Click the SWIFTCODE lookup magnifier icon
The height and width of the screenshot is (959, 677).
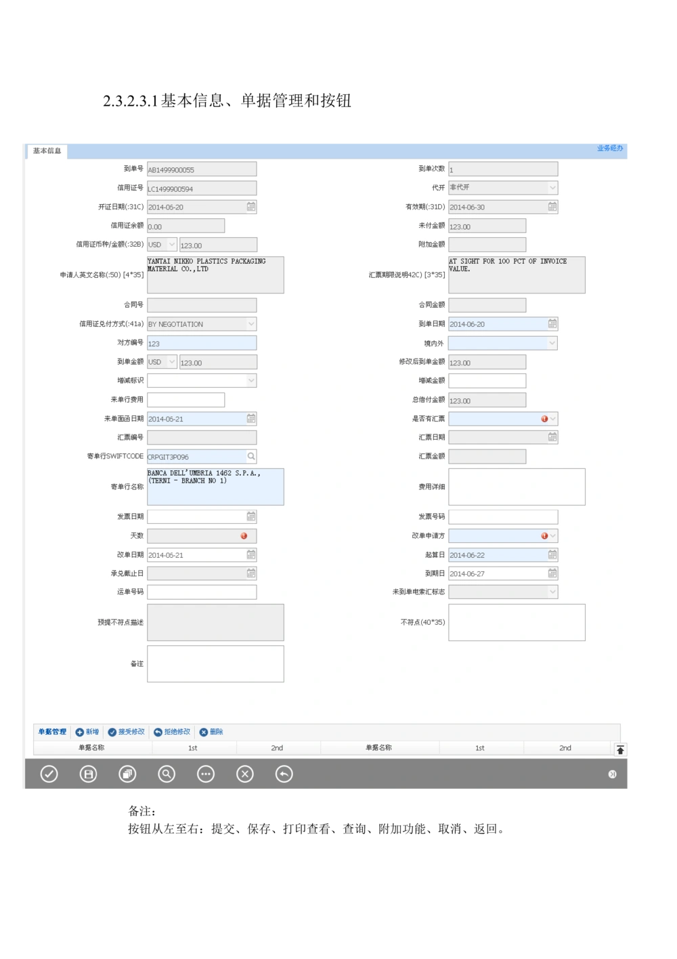tap(251, 456)
